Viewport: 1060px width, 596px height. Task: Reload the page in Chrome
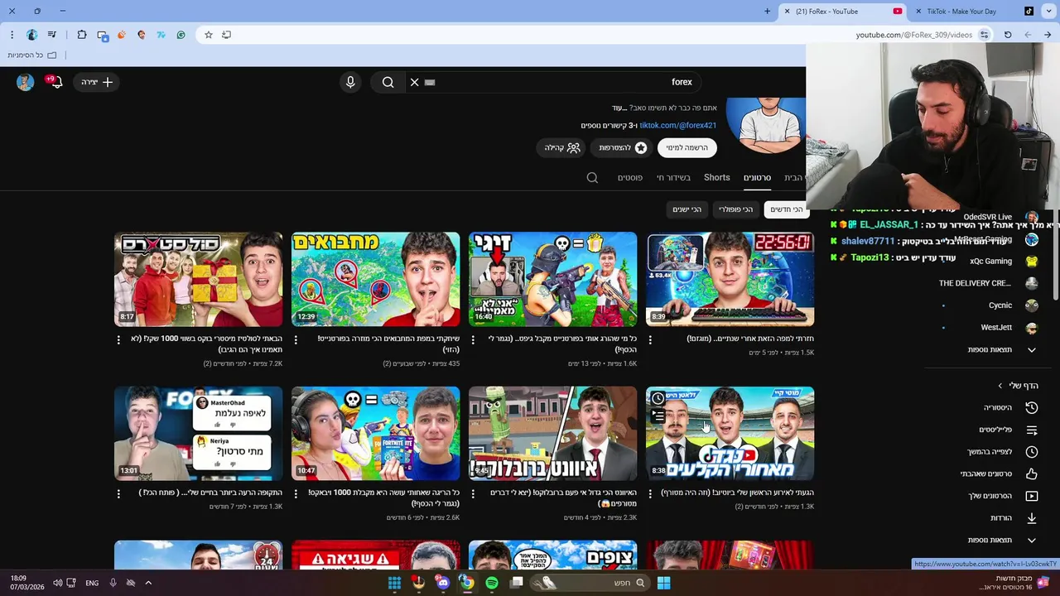(x=1008, y=35)
